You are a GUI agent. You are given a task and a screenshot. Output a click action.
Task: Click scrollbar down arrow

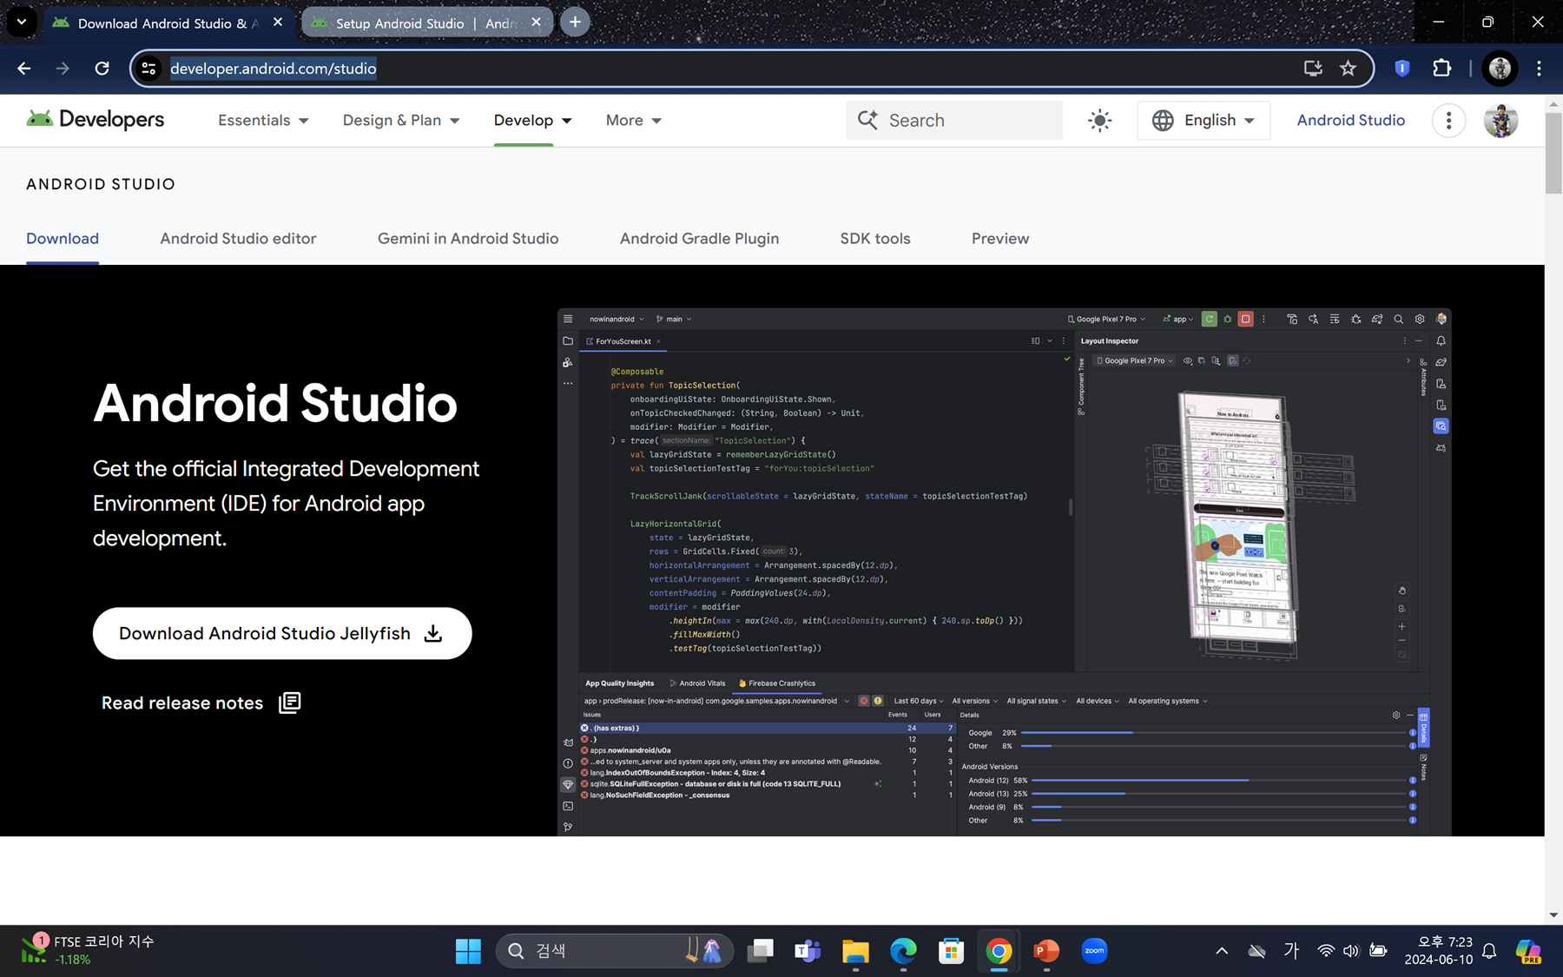1553,914
